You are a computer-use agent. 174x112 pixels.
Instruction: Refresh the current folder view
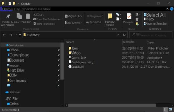[x=124, y=35]
